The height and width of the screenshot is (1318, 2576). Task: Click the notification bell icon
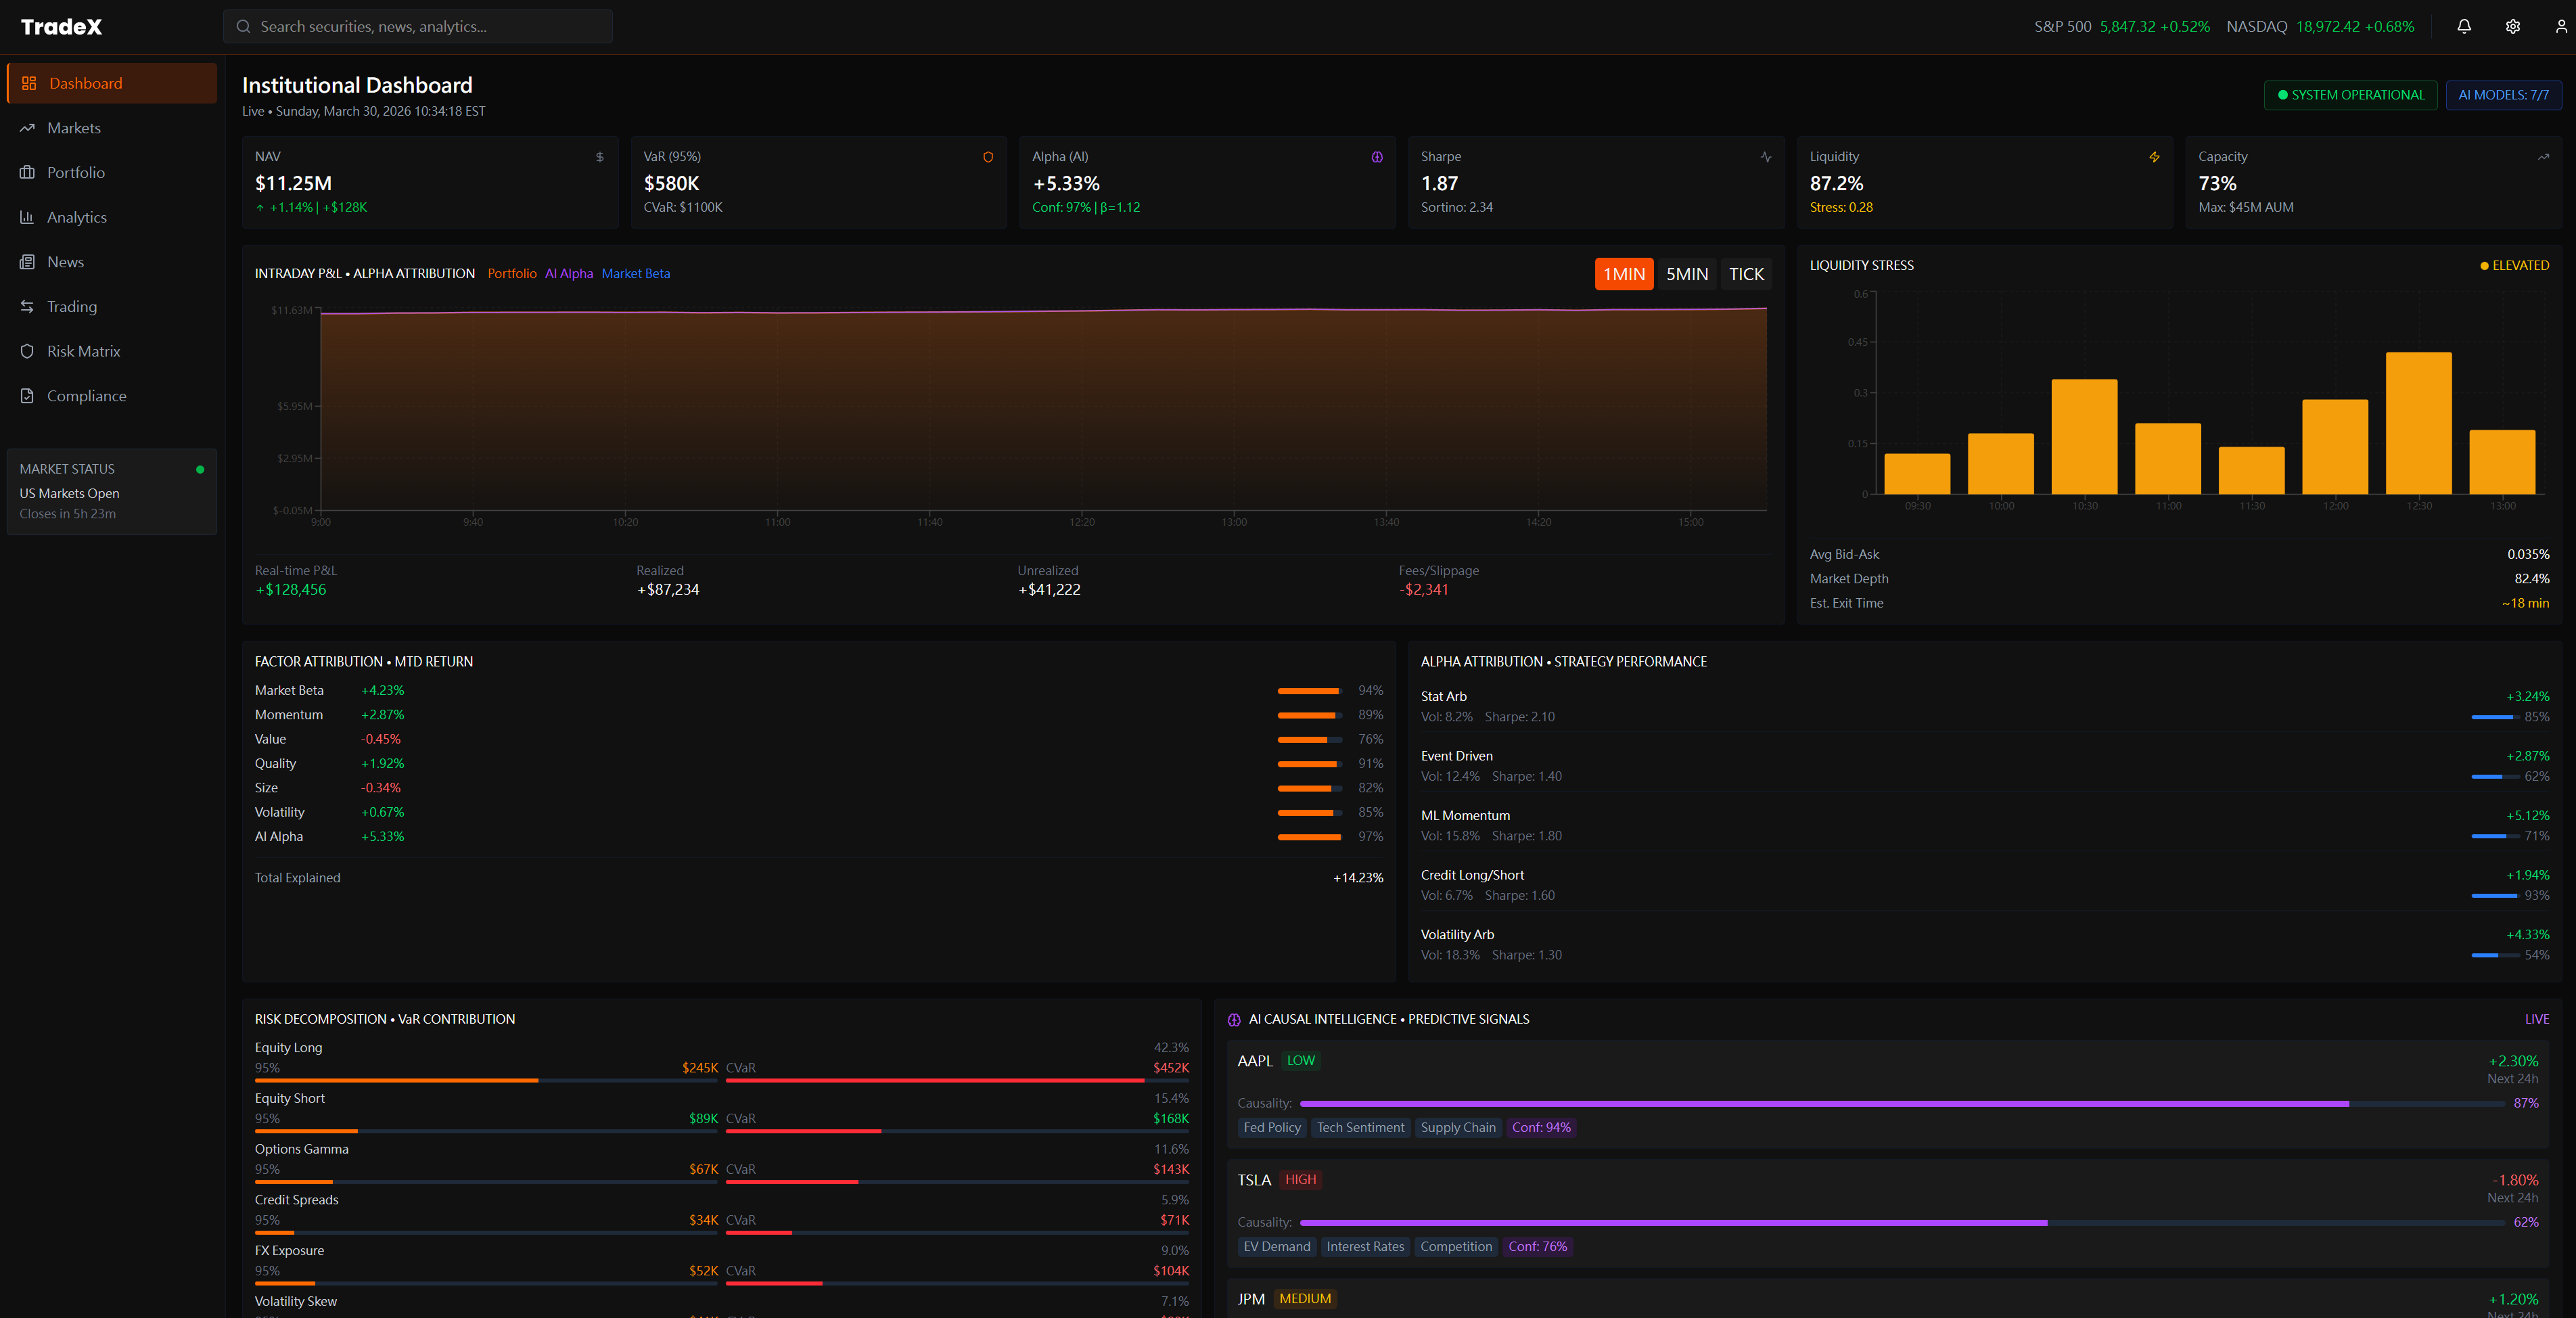pyautogui.click(x=2463, y=27)
